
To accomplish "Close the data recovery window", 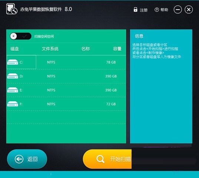I will tap(189, 10).
